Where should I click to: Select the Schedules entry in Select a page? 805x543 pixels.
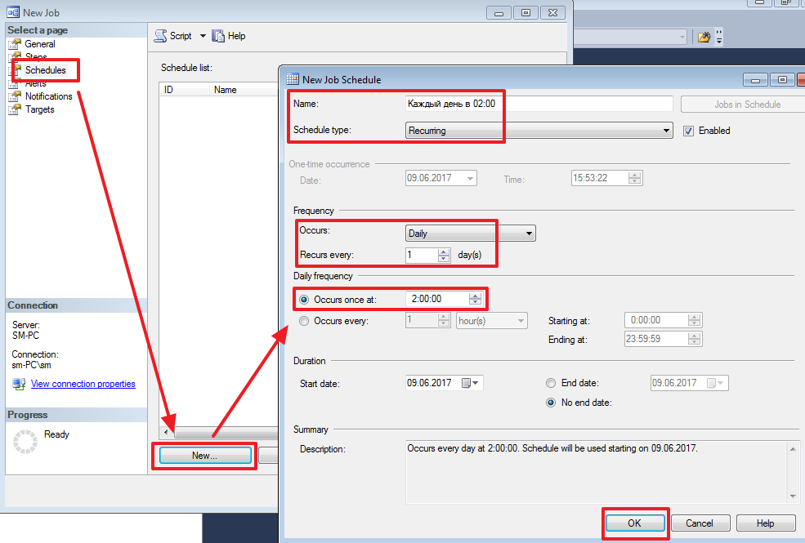coord(45,70)
